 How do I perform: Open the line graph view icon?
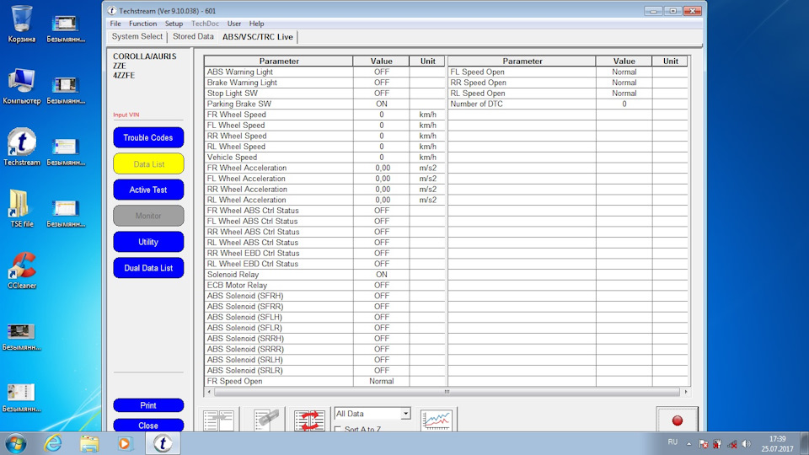[x=436, y=420]
